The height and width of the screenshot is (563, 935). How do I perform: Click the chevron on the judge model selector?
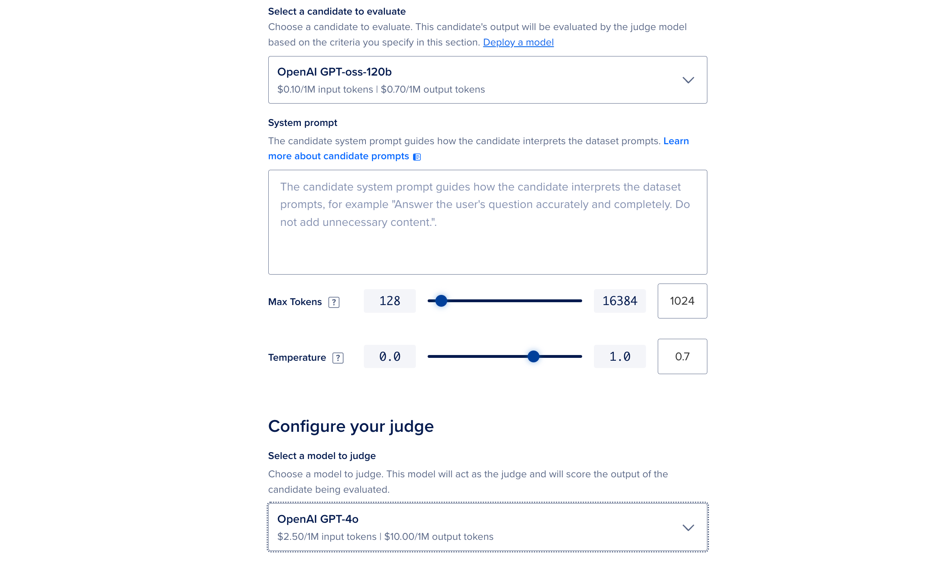(x=688, y=527)
